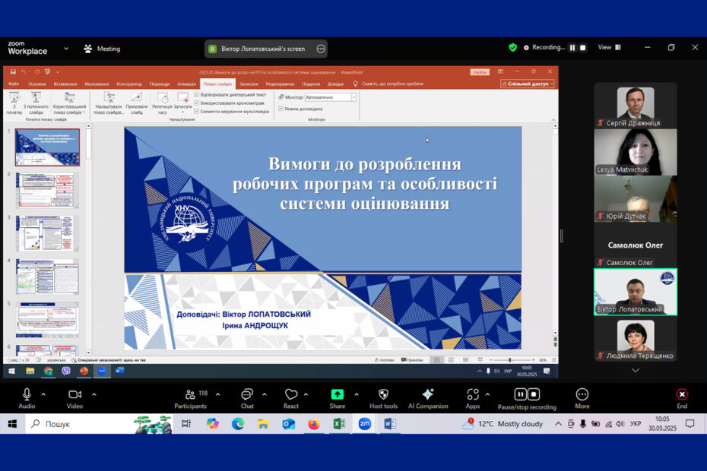The image size is (707, 471).
Task: Expand the Share options caret
Action: 357,394
